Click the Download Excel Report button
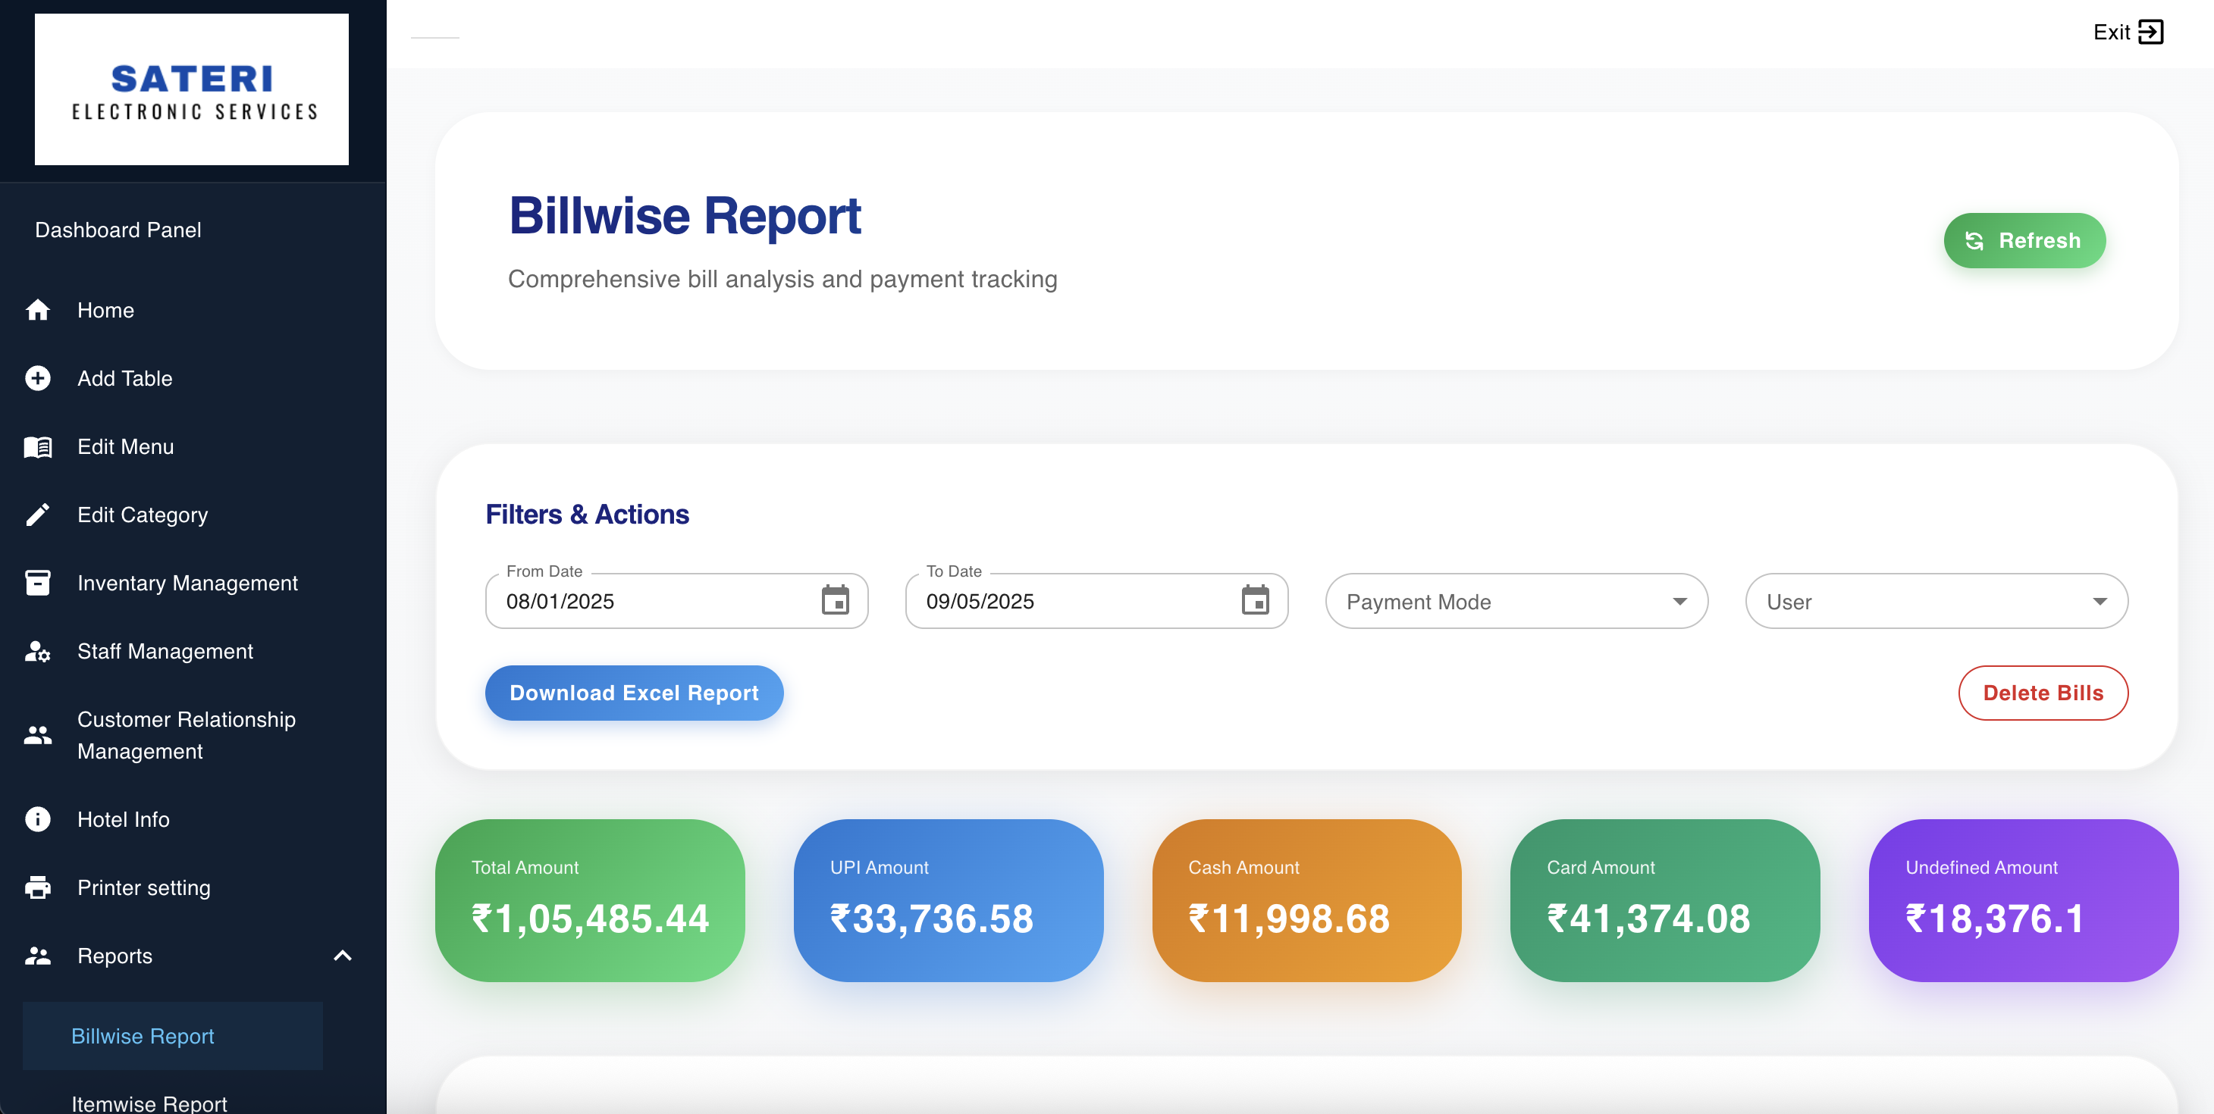This screenshot has height=1114, width=2214. click(x=635, y=693)
